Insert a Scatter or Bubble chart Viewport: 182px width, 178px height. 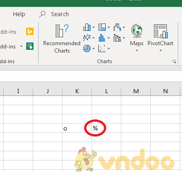click(x=102, y=48)
